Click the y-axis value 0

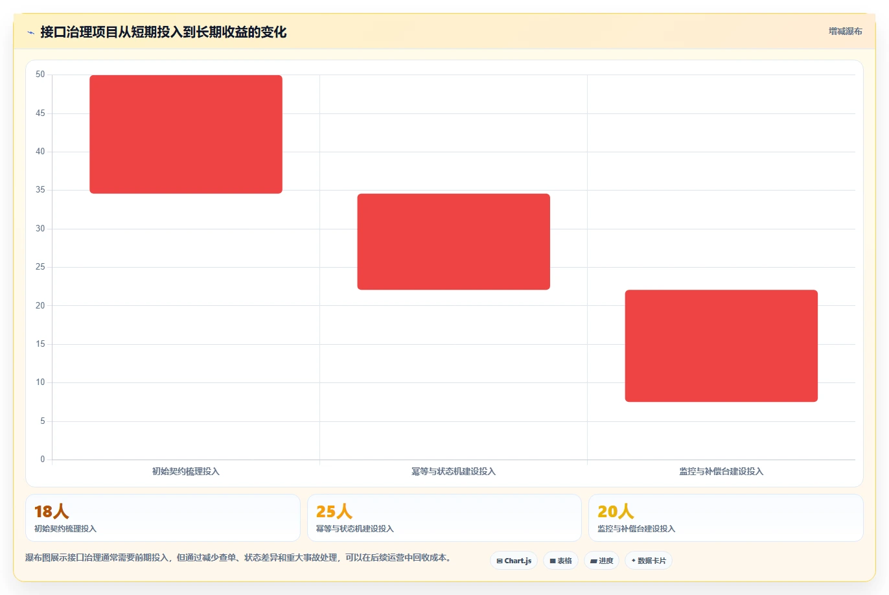point(43,460)
